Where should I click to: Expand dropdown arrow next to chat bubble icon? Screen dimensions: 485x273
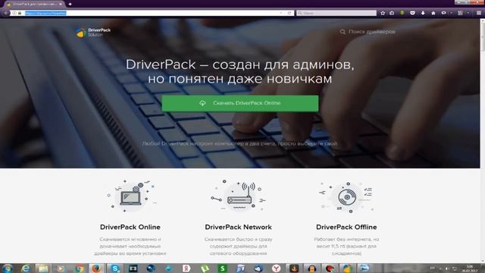(x=452, y=13)
